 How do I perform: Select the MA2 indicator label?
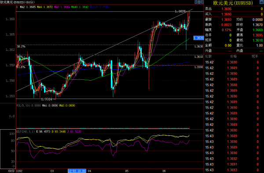28,7
